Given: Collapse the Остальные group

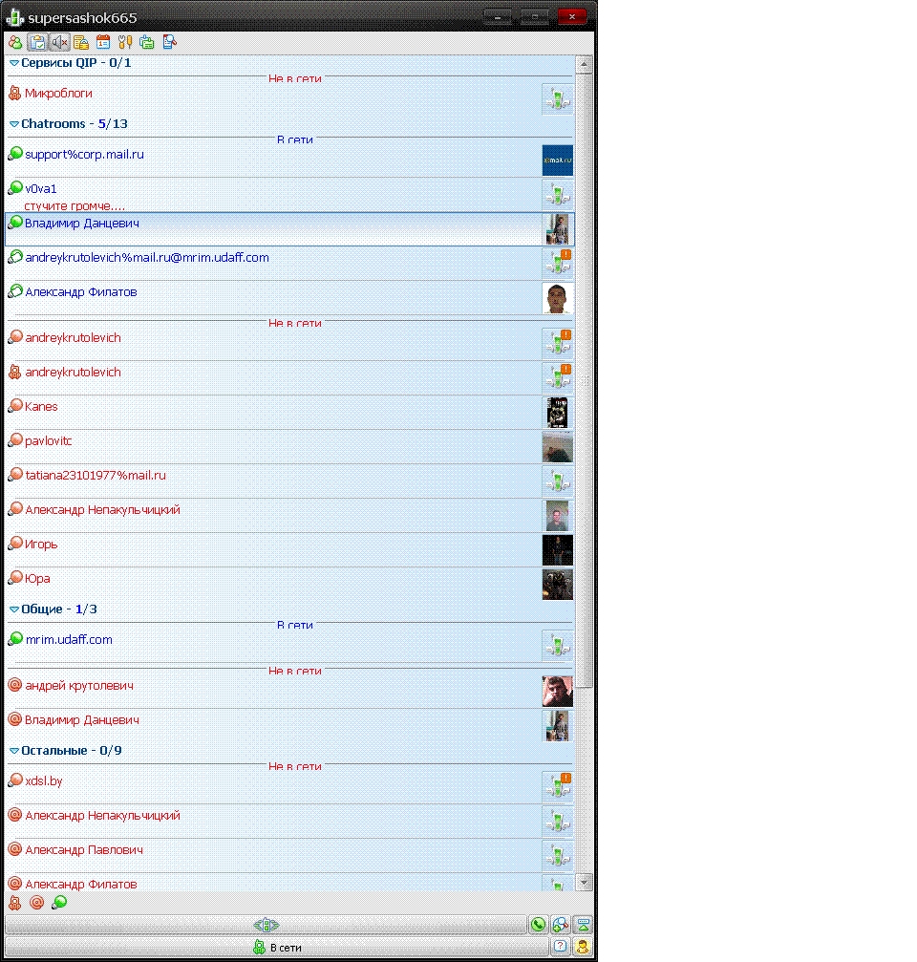Looking at the screenshot, I should [x=14, y=751].
